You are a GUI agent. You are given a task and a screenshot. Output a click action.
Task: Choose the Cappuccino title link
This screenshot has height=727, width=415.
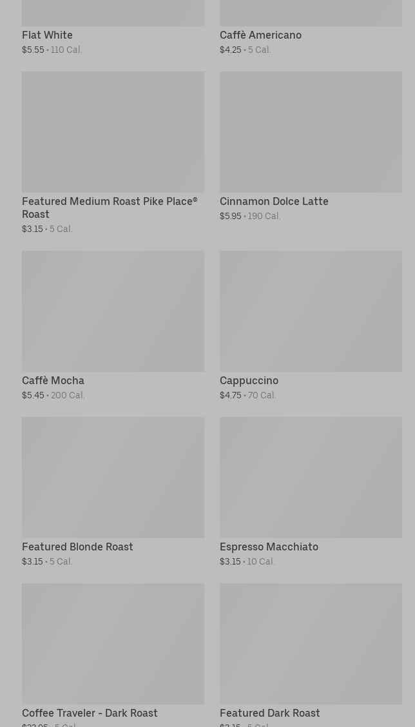click(249, 381)
